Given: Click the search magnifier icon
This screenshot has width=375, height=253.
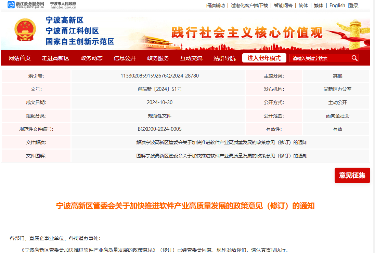Looking at the screenshot, I should coord(354,58).
